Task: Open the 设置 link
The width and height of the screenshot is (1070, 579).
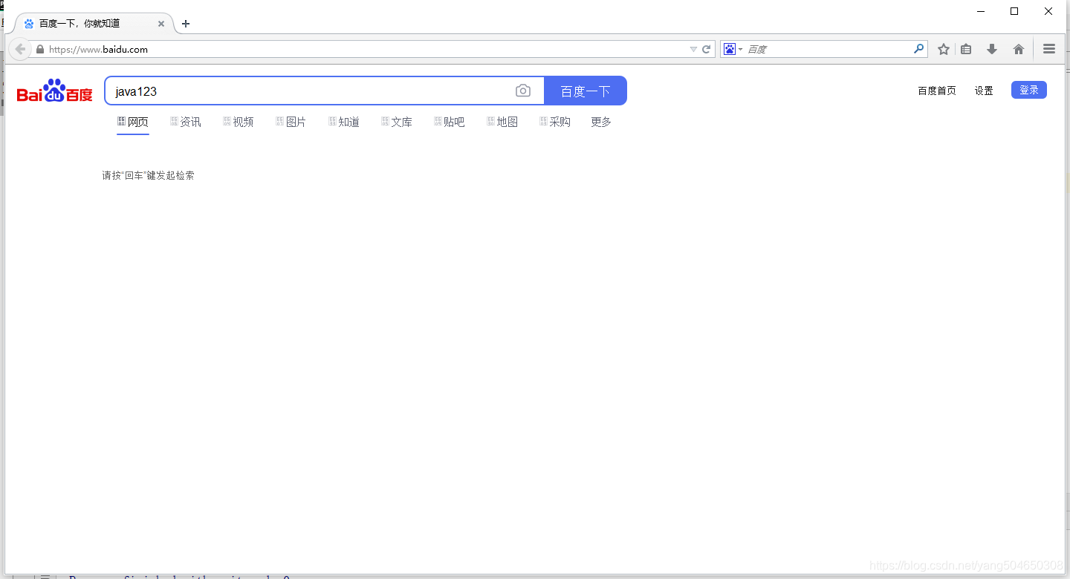Action: [x=984, y=91]
